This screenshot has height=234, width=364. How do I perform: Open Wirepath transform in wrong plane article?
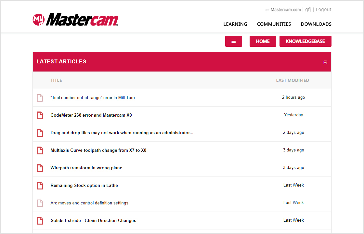click(86, 168)
